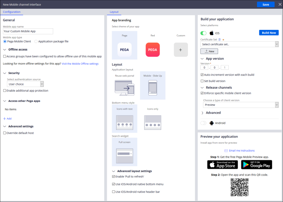Open the authentication source dropdown

pos(26,84)
